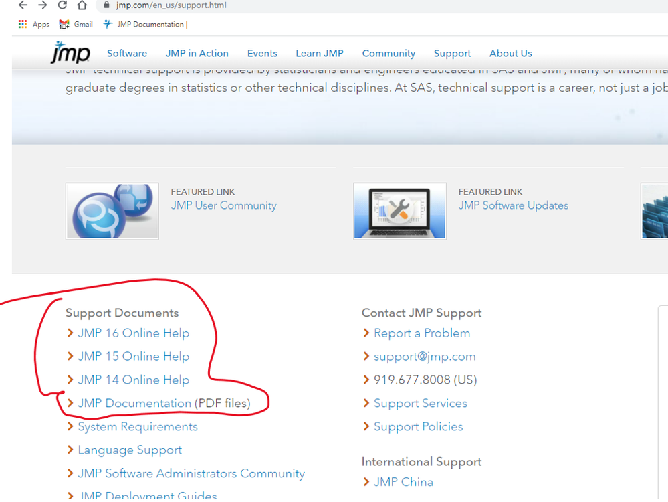Open the JMP Documentation bookmark

click(145, 24)
